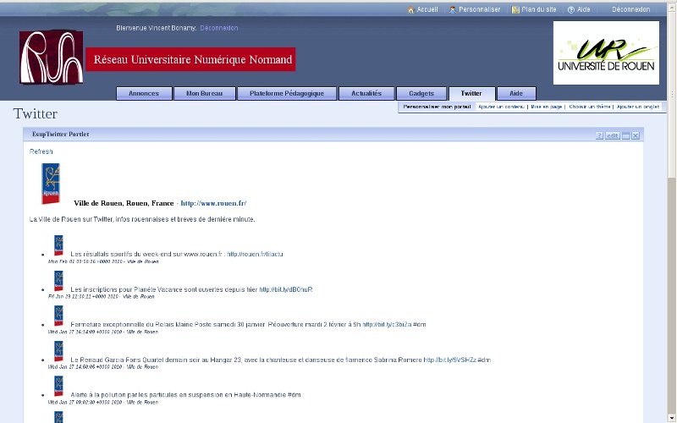The width and height of the screenshot is (677, 423).
Task: Click the Refresh link in portlet
Action: (41, 151)
